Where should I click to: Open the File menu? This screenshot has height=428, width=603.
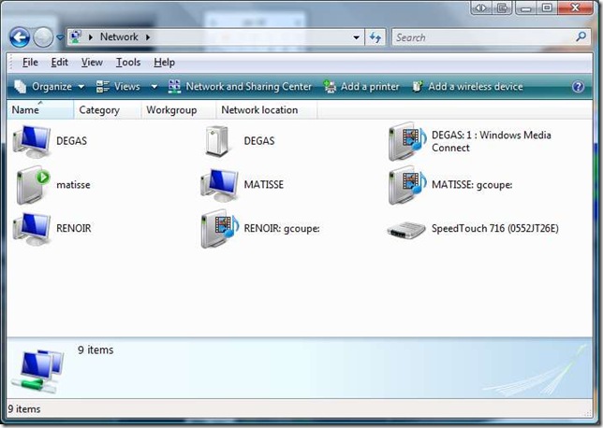point(30,63)
